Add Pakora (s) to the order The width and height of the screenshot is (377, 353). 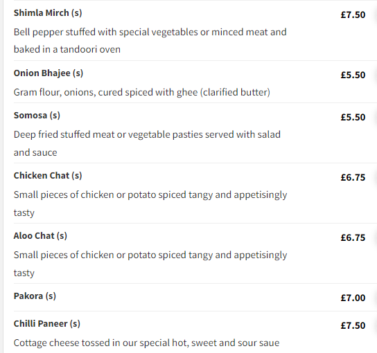[35, 296]
